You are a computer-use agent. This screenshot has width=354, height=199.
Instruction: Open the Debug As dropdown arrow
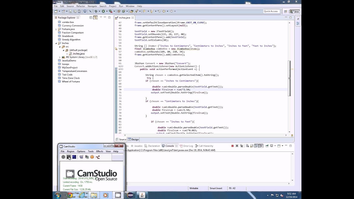99,11
